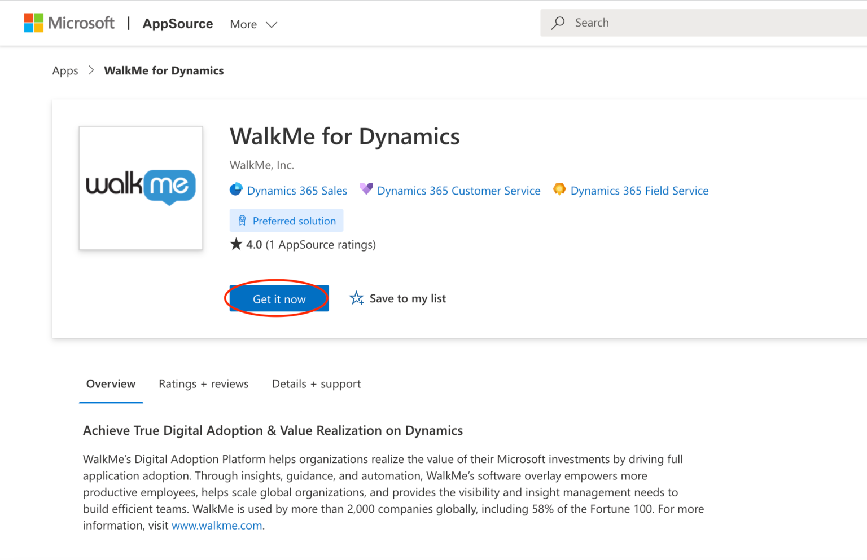This screenshot has height=560, width=867.
Task: Open the AppSource home link
Action: click(x=177, y=24)
